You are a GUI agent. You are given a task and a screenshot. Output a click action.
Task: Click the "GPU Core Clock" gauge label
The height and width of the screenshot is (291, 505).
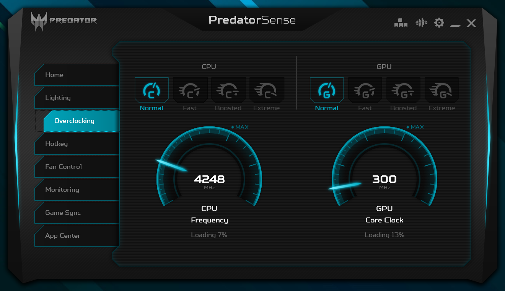(384, 214)
